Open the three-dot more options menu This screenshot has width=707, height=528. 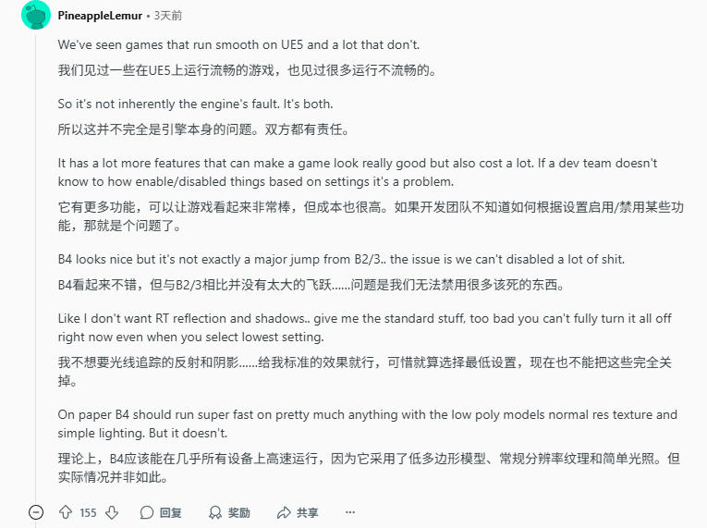[x=350, y=512]
